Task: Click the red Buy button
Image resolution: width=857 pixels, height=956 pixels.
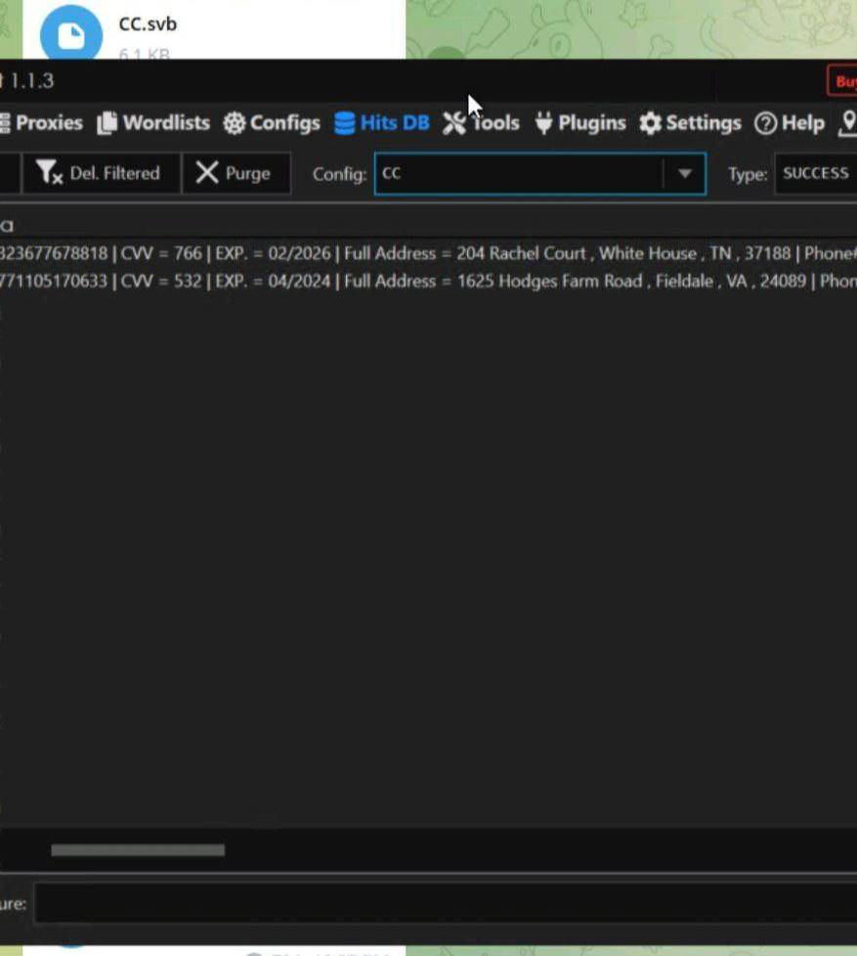Action: click(842, 81)
